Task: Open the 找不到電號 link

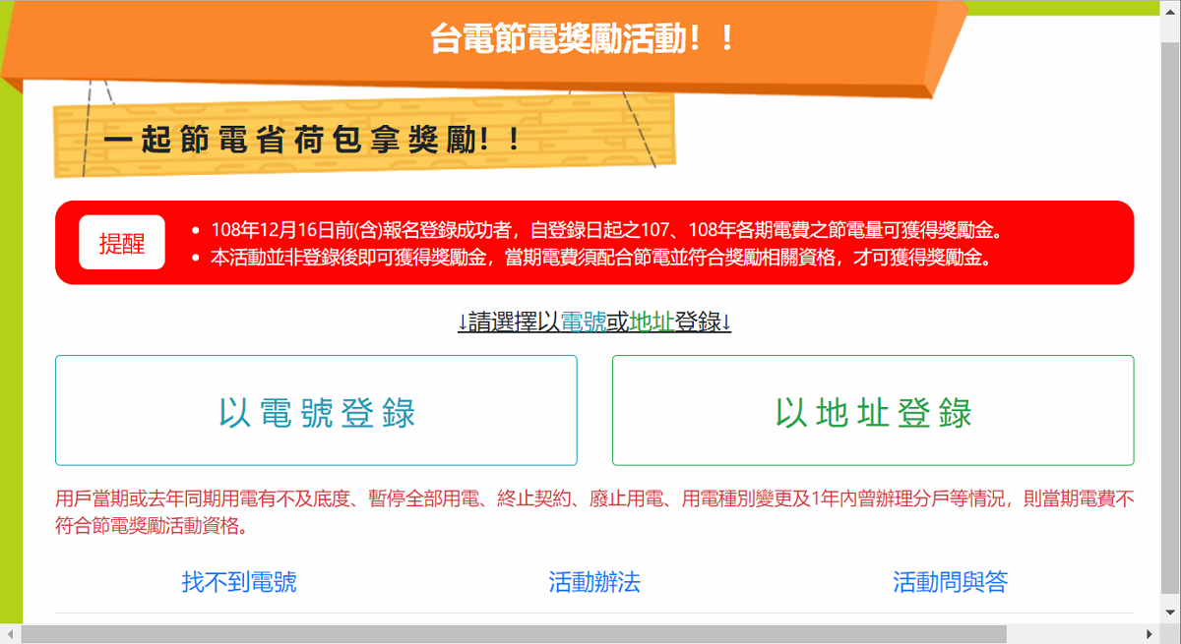Action: tap(239, 582)
